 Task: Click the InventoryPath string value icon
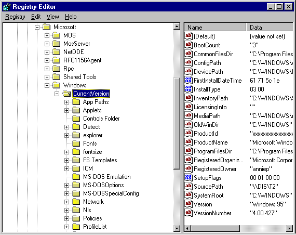point(189,98)
